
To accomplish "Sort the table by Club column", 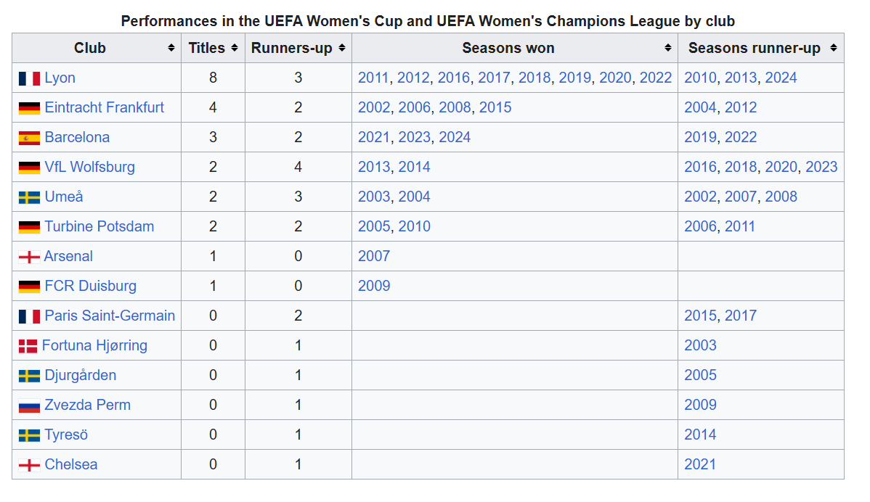I will pos(171,48).
